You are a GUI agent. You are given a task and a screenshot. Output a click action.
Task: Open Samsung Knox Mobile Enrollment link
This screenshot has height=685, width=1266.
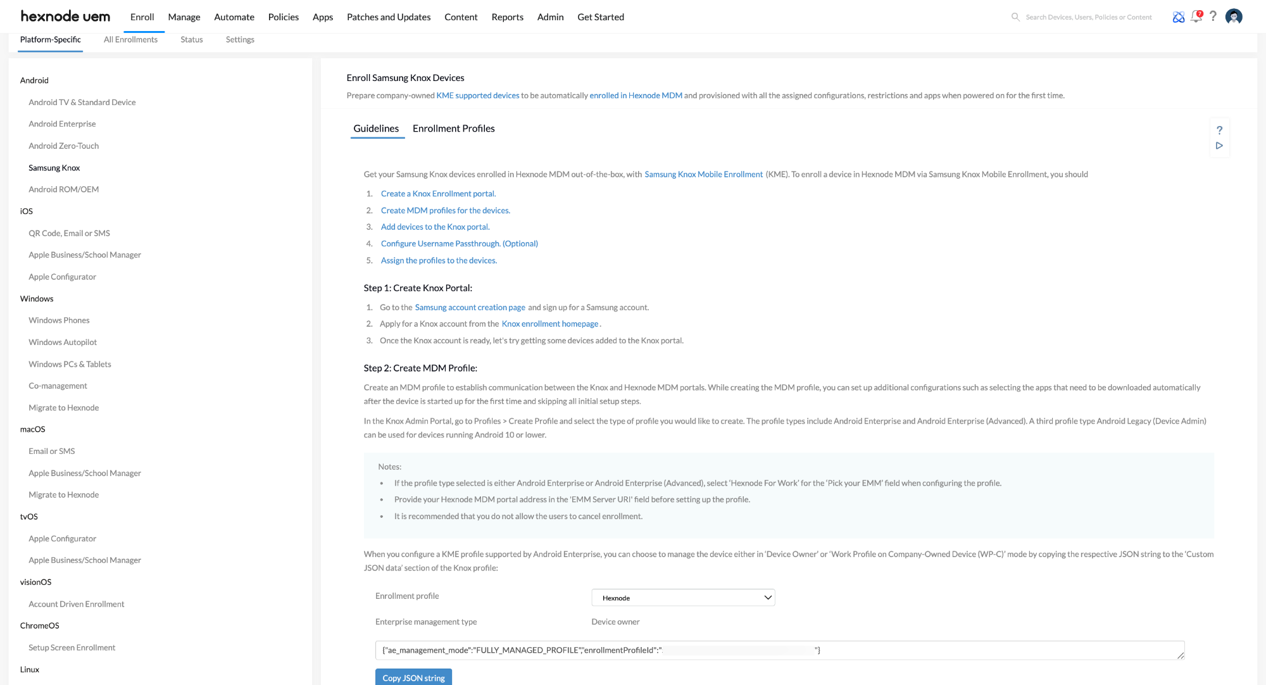(704, 174)
